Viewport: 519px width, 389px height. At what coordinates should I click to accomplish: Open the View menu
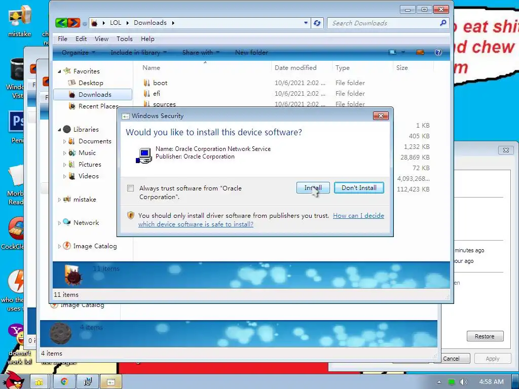click(101, 39)
